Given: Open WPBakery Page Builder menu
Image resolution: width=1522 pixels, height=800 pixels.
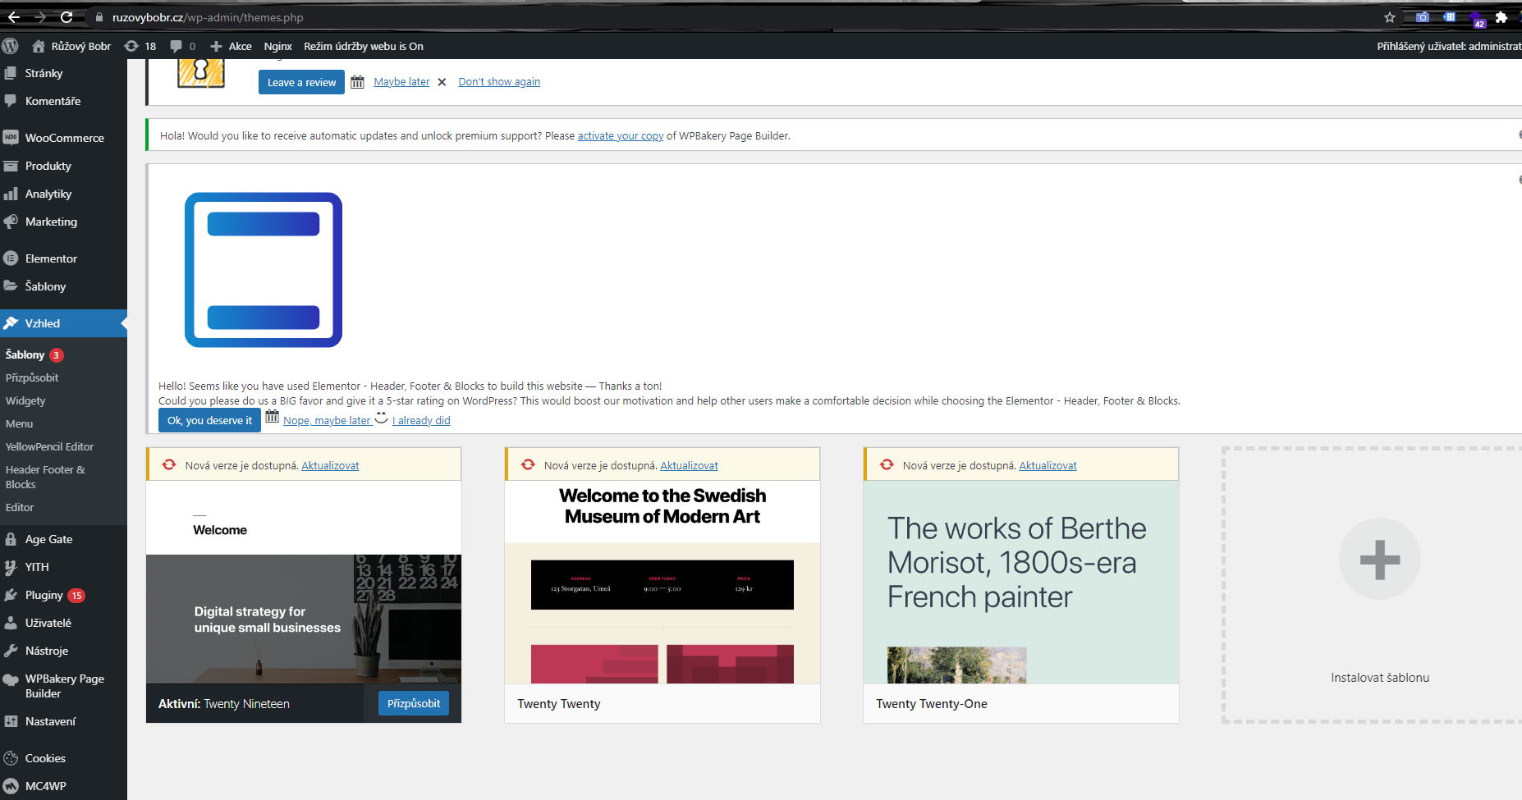Looking at the screenshot, I should pos(63,686).
